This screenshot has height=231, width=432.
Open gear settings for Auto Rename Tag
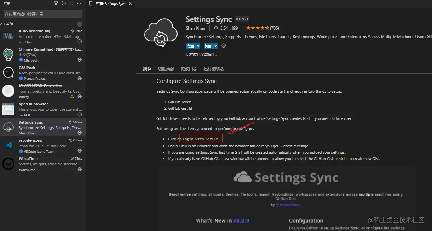(79, 42)
